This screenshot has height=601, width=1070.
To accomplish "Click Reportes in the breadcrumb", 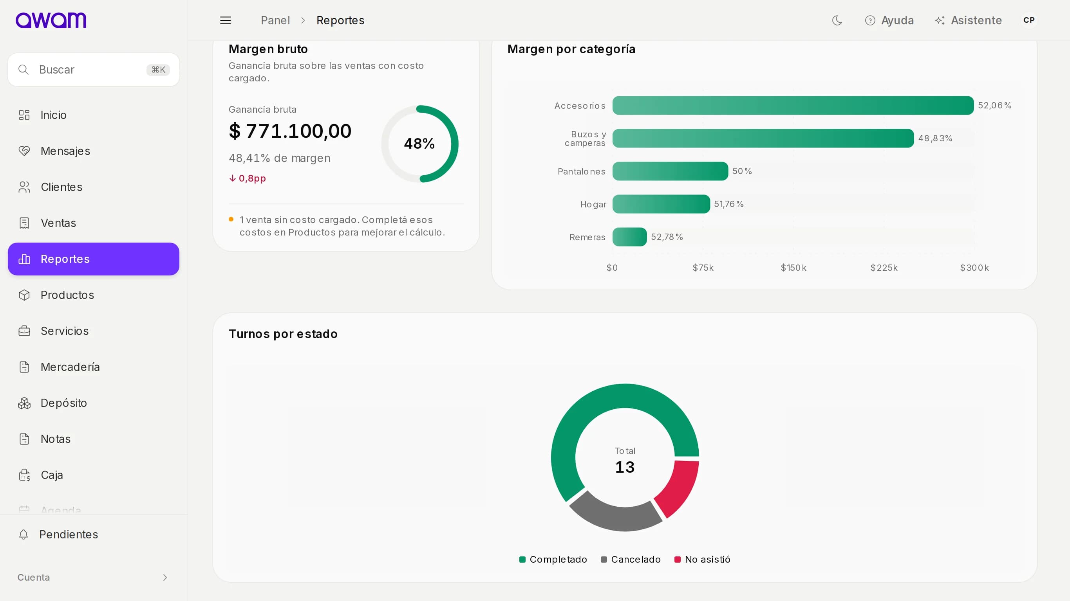I will pyautogui.click(x=340, y=20).
